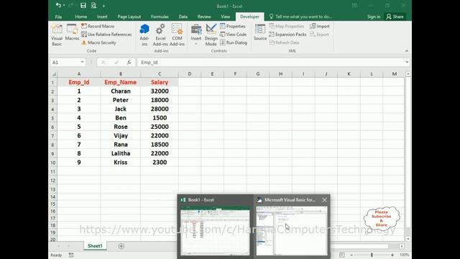Select the cell with salary 28000
Viewport: 460px width, 259px height.
(x=160, y=109)
